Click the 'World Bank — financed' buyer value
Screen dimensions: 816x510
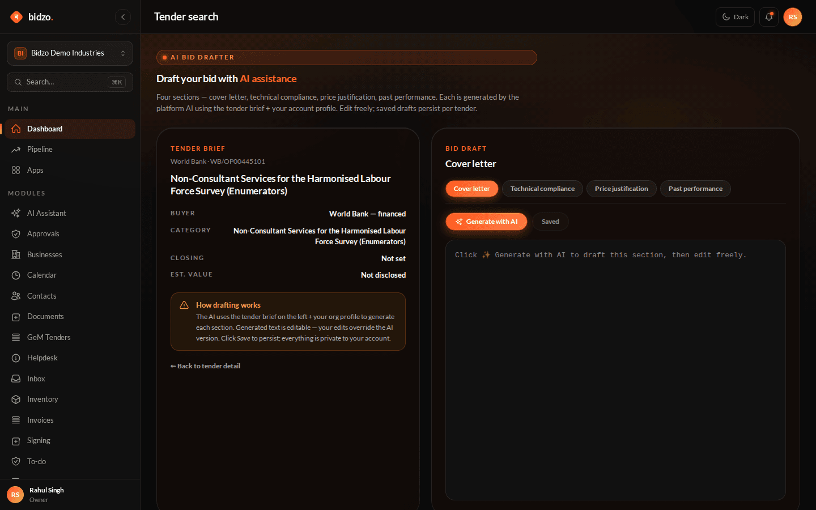click(x=367, y=214)
